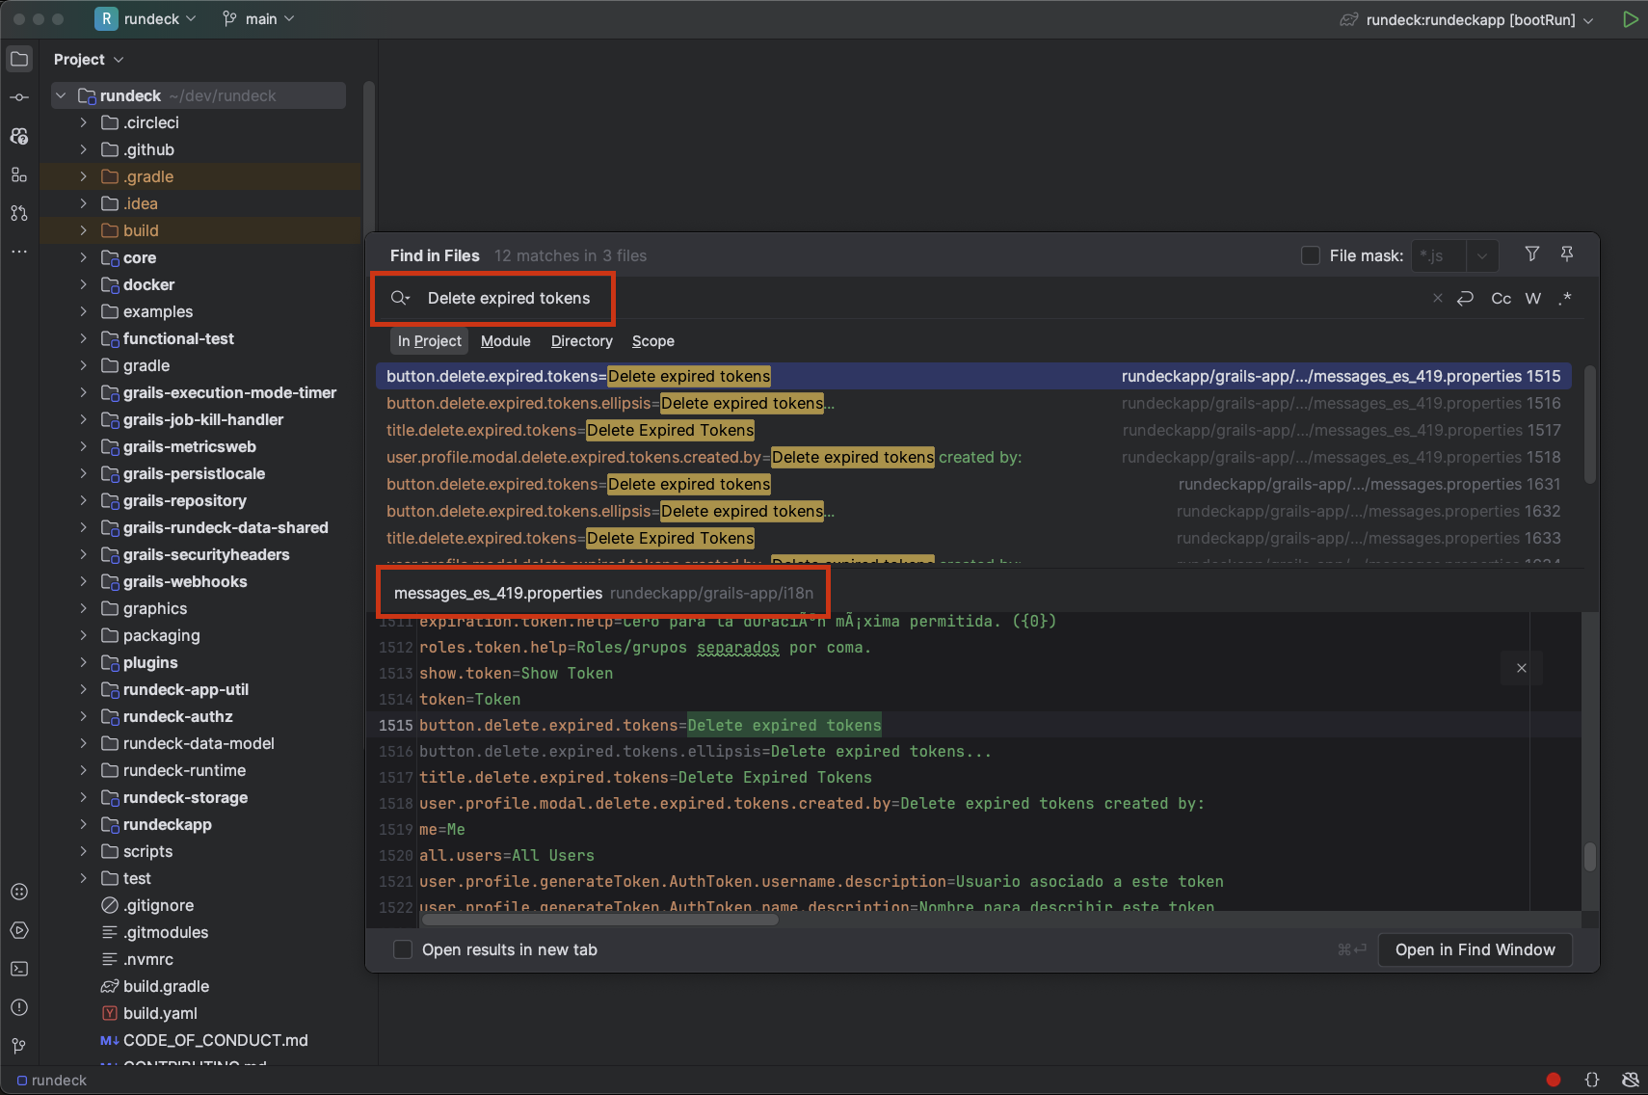Open the File mask dropdown arrow
This screenshot has width=1648, height=1095.
coord(1482,255)
